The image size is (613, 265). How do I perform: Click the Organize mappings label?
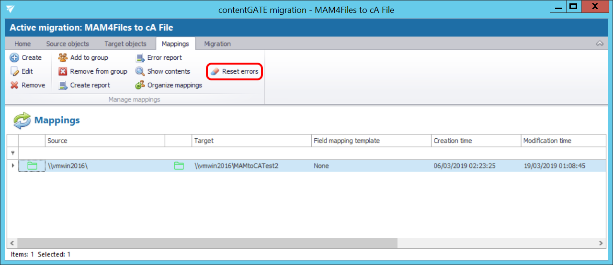point(175,85)
